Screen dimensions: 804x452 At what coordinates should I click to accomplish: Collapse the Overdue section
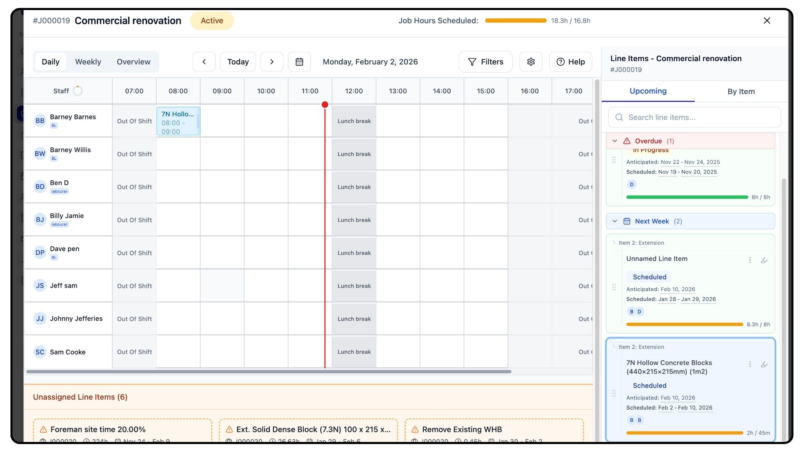(x=615, y=141)
